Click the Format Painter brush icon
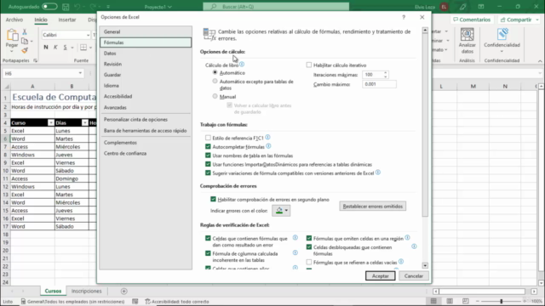 (25, 51)
